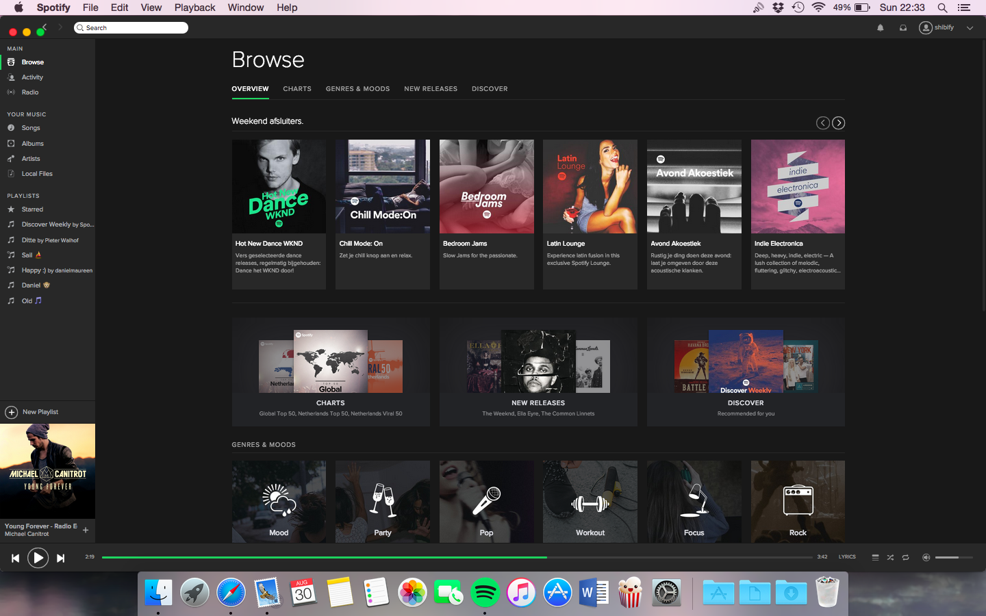
Task: Add current track with the plus icon
Action: [86, 530]
